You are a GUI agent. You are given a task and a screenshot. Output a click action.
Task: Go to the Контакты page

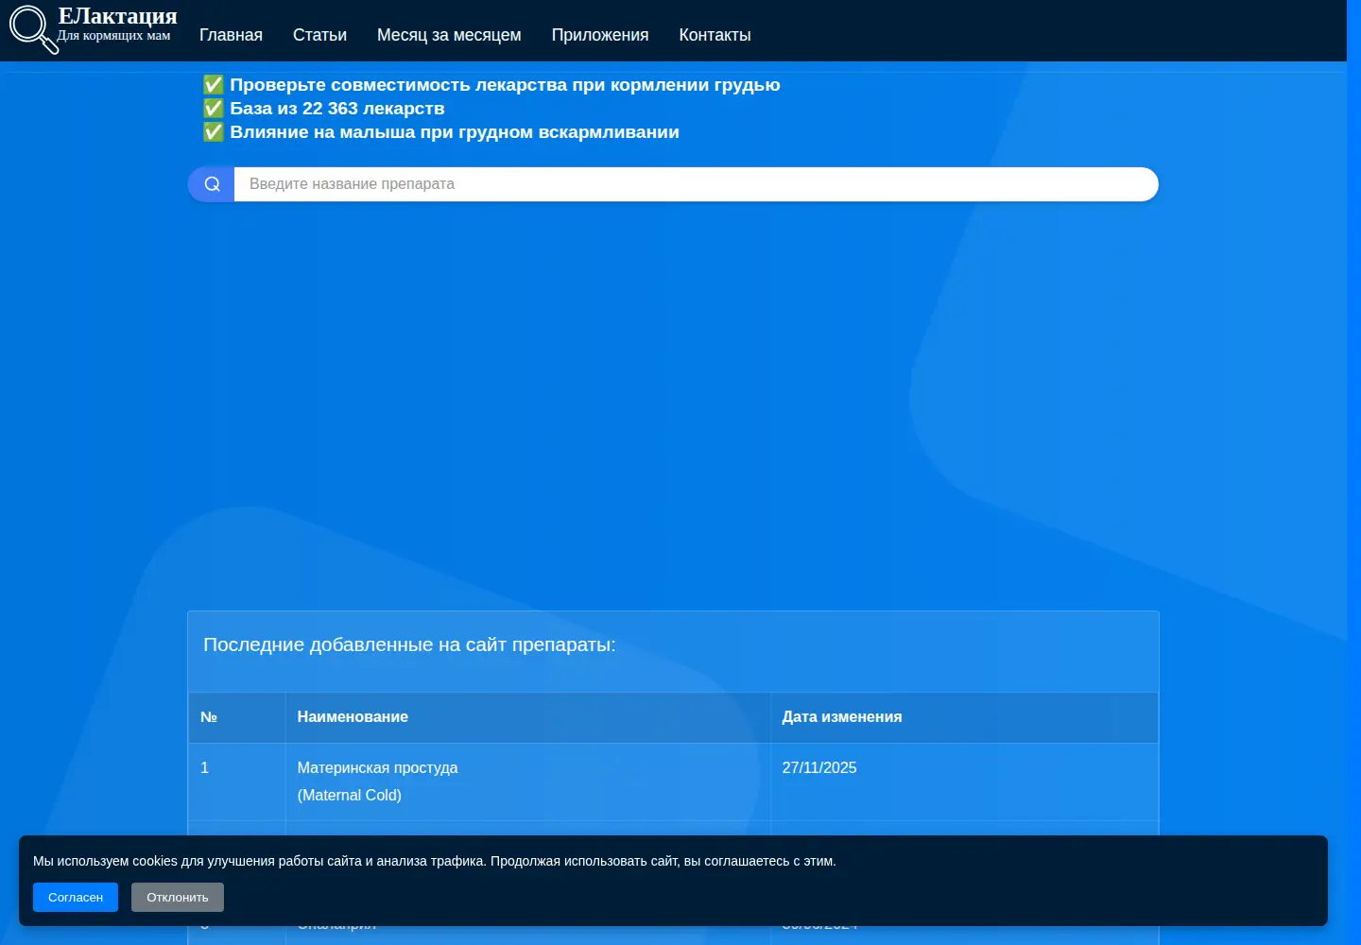[x=715, y=35]
